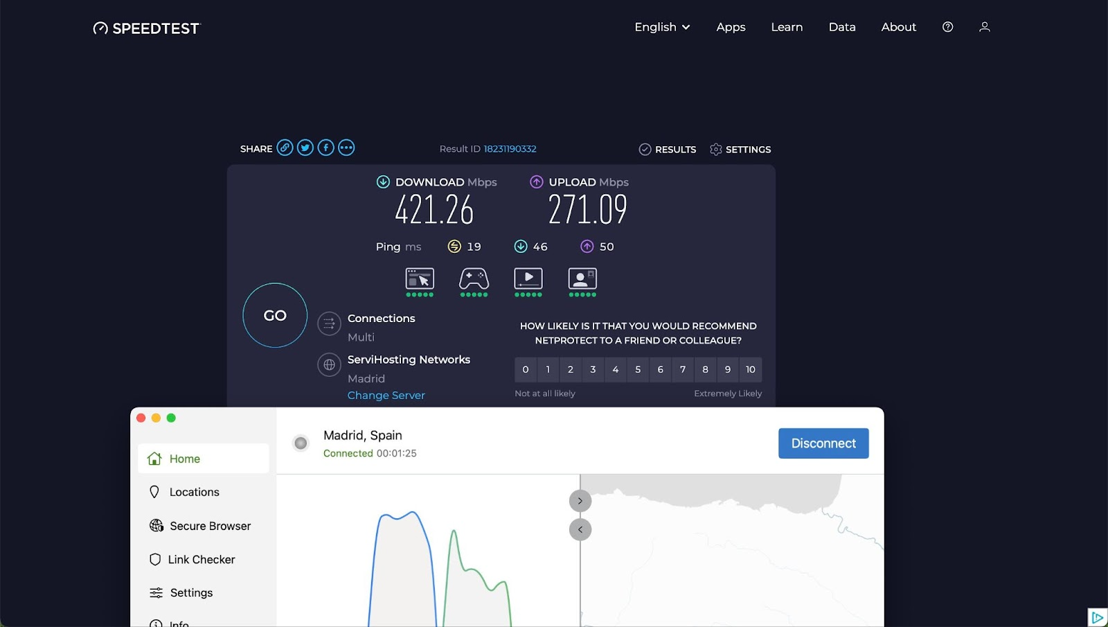The width and height of the screenshot is (1108, 627).
Task: Expand map panel with right chevron
Action: 580,501
